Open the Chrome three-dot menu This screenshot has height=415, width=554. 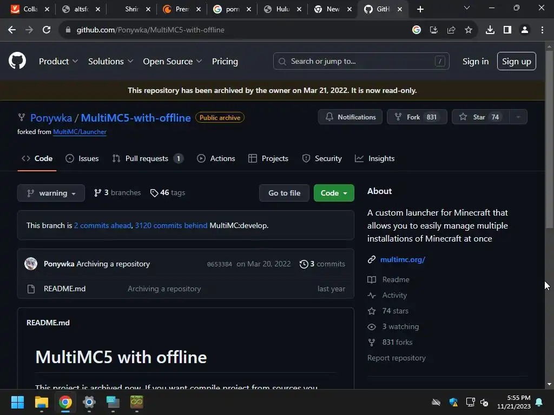pos(542,30)
